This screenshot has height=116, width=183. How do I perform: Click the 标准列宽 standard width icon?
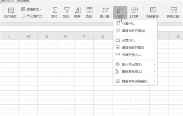click(x=117, y=54)
